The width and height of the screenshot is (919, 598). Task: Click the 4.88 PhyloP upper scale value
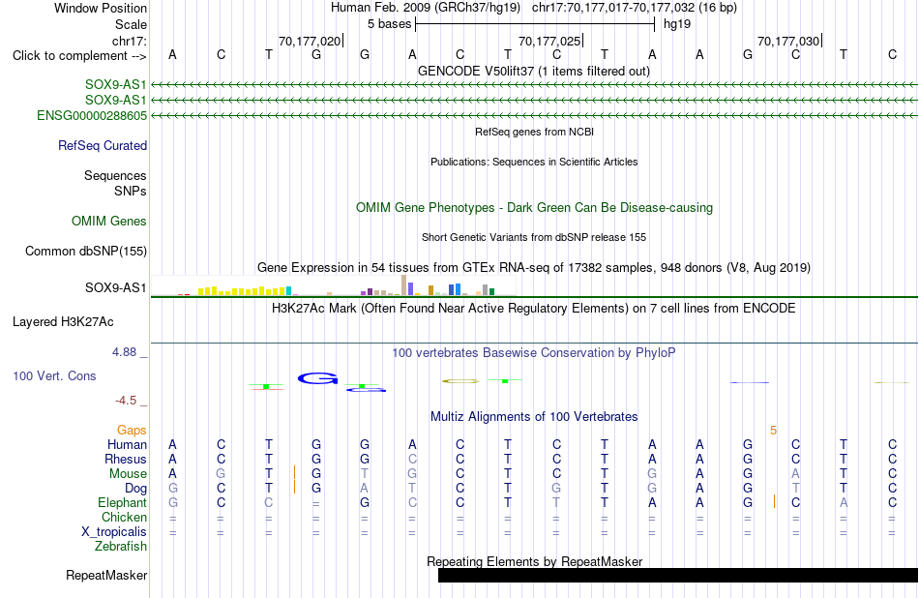(124, 352)
